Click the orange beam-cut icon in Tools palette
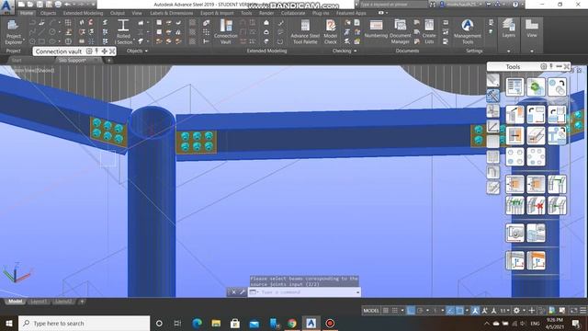Image resolution: width=588 pixels, height=331 pixels. click(x=514, y=135)
